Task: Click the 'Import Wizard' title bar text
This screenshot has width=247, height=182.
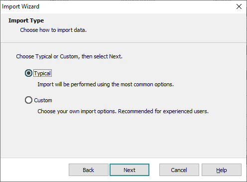Action: (20, 6)
